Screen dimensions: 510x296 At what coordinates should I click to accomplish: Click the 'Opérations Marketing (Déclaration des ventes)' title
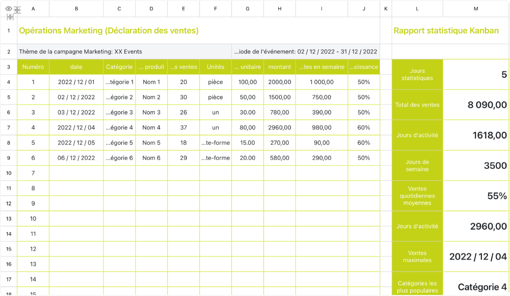pos(109,30)
